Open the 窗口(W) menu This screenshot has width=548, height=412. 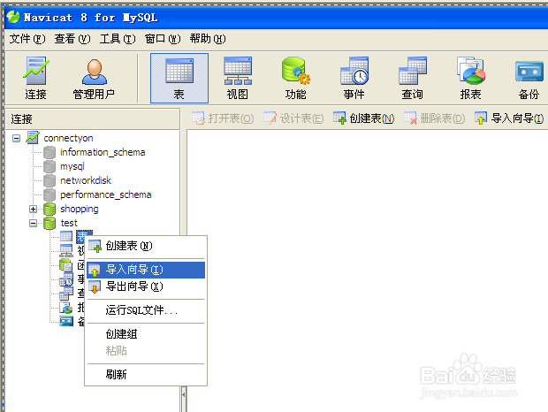pyautogui.click(x=163, y=39)
